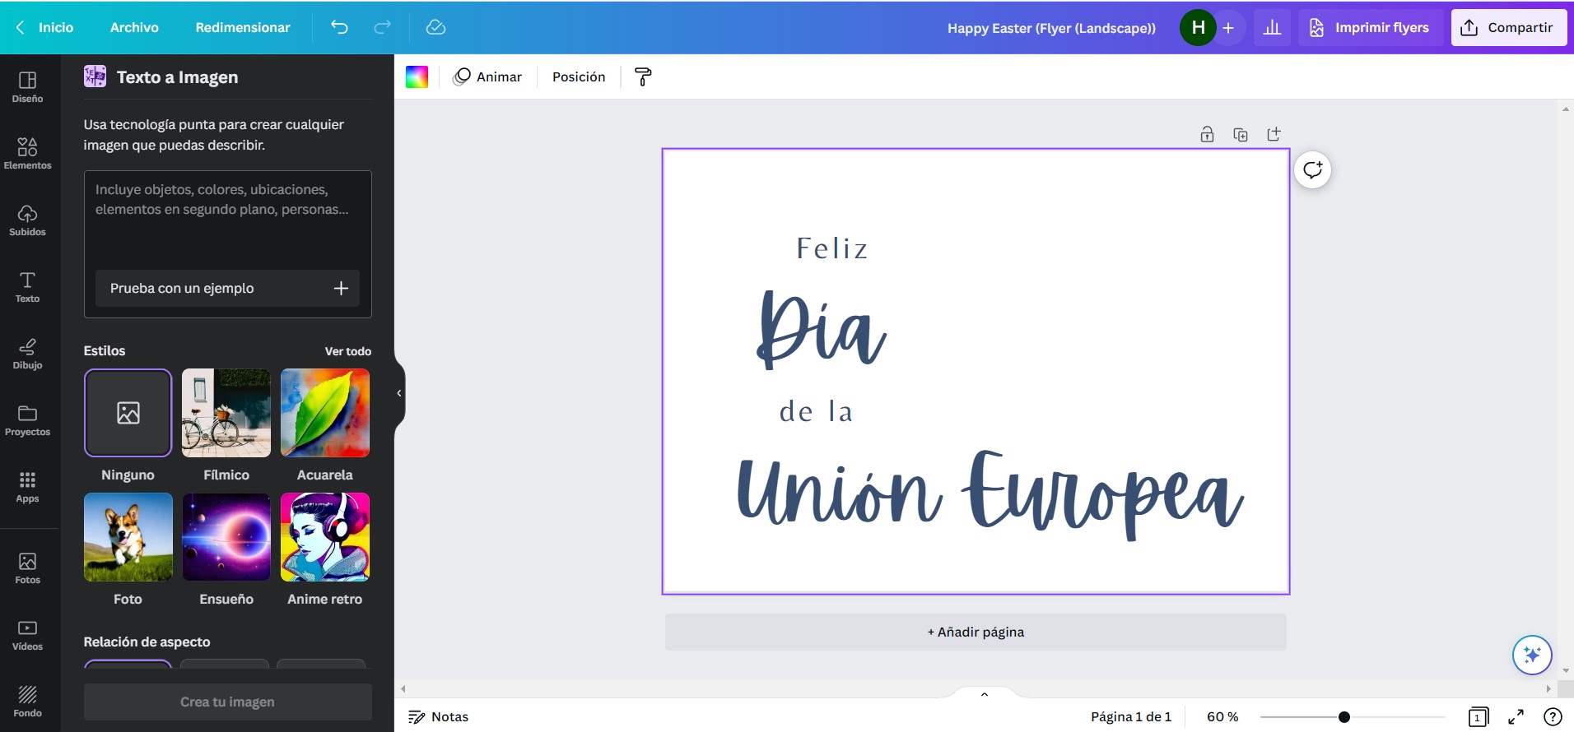Screen dimensions: 1574x732
Task: Click the add collaborator plus icon
Action: 1228,28
